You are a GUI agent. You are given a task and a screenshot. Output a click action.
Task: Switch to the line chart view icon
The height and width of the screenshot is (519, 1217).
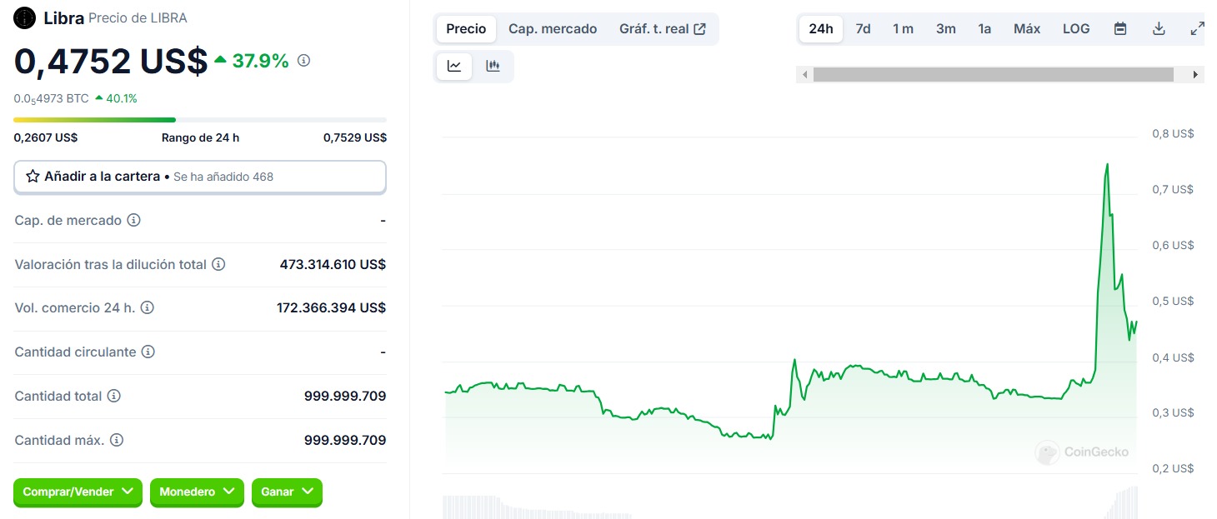pyautogui.click(x=454, y=67)
